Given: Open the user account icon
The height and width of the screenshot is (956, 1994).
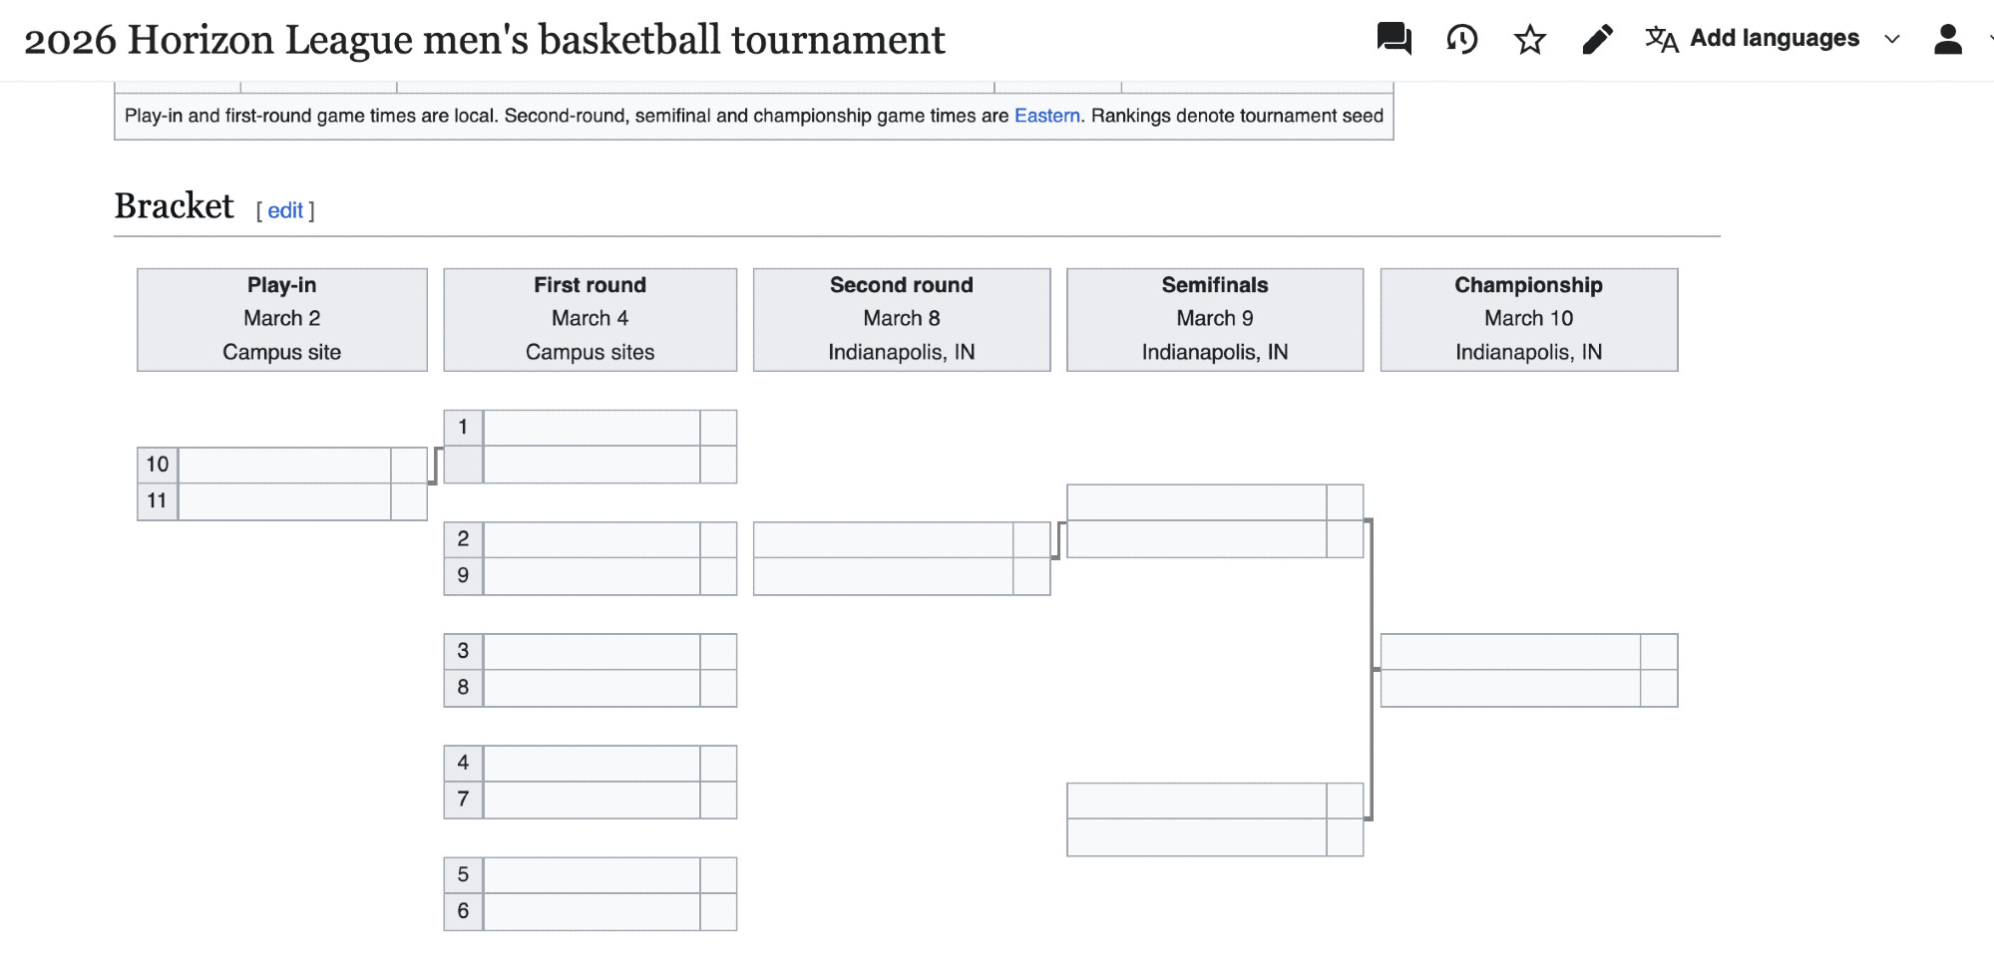Looking at the screenshot, I should pyautogui.click(x=1947, y=39).
